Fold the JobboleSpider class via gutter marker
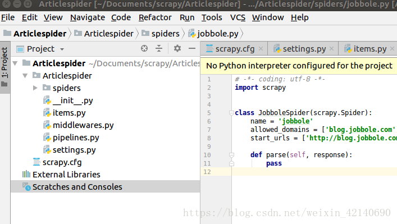The width and height of the screenshot is (397, 224). coord(231,113)
